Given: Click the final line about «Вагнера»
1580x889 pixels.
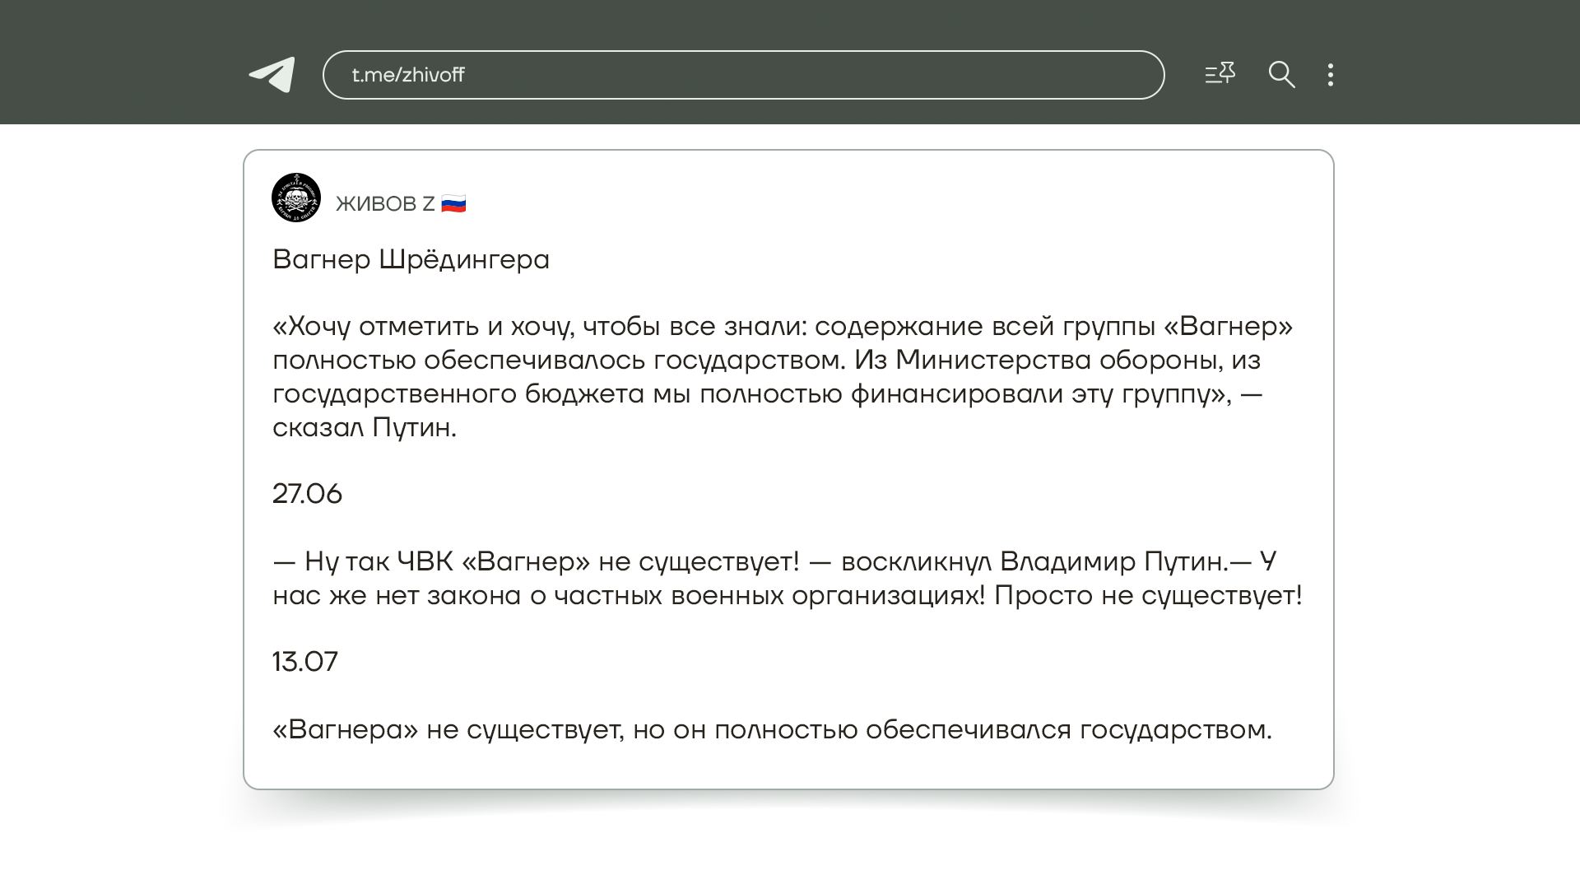Looking at the screenshot, I should point(771,730).
